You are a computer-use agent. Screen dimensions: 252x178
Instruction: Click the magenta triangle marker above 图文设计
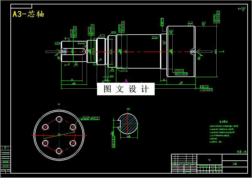[x=126, y=81]
